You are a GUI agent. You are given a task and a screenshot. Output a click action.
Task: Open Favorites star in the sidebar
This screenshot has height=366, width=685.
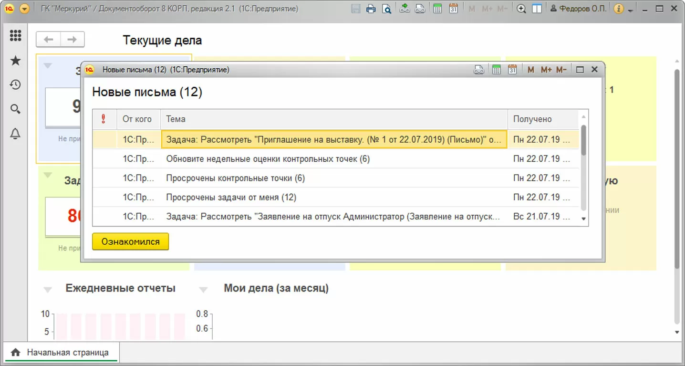point(15,60)
